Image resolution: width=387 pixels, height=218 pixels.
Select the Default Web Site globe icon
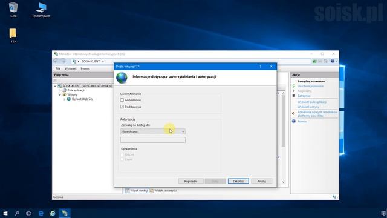pos(69,99)
